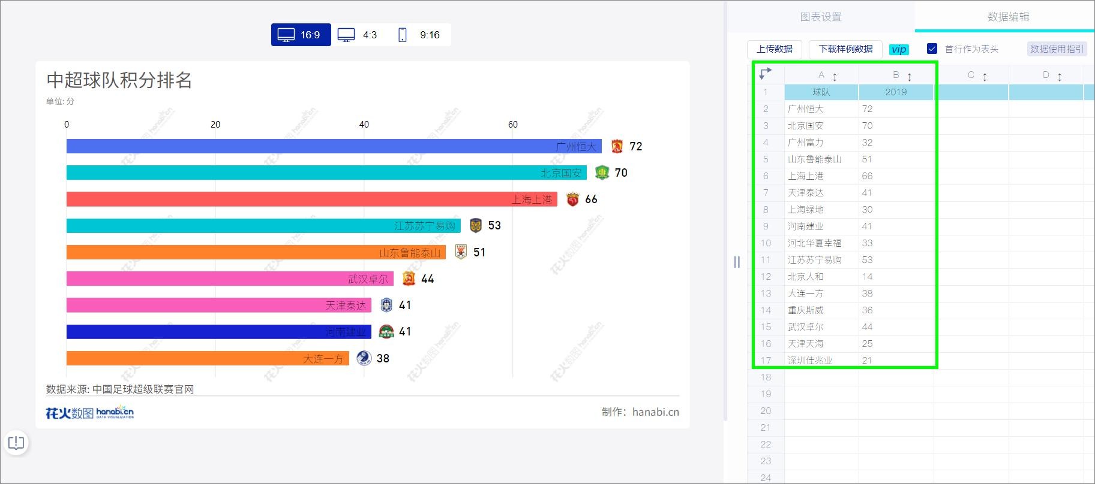Image resolution: width=1095 pixels, height=484 pixels.
Task: Open the 数据使用指引 guide
Action: (x=1057, y=49)
